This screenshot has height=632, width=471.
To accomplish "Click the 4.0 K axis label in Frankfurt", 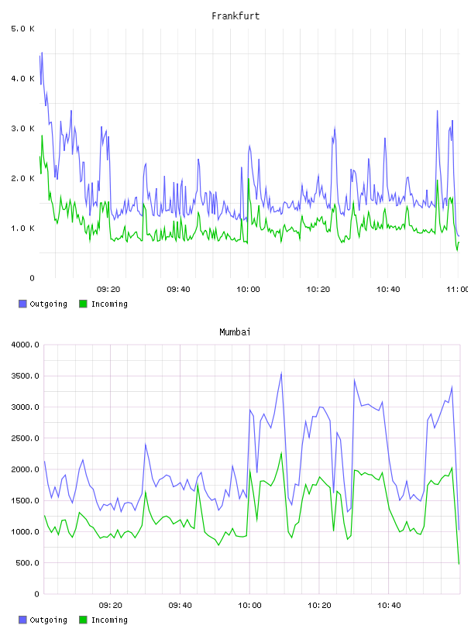I will [22, 78].
